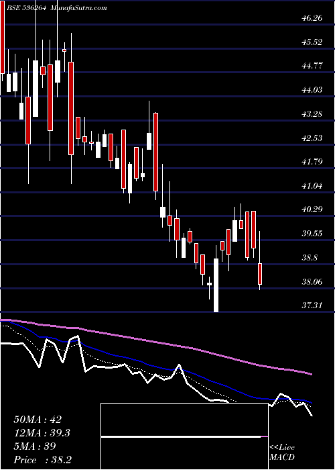The image size is (335, 470).
Task: Click the purple 50MA line's right end
Action: point(312,374)
